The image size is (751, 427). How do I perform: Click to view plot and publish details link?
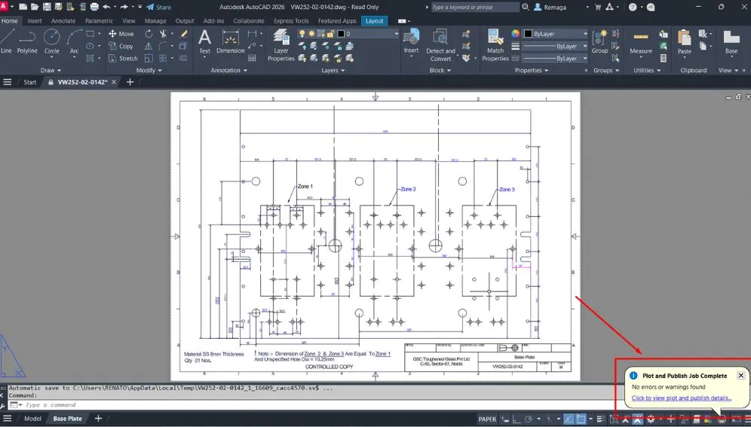click(x=681, y=398)
